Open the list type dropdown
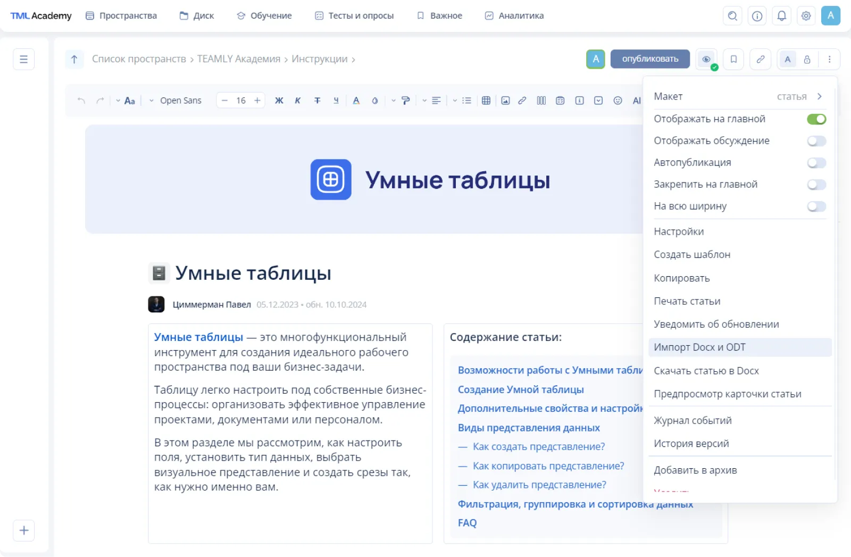Screen dimensions: 851x557 [x=462, y=101]
